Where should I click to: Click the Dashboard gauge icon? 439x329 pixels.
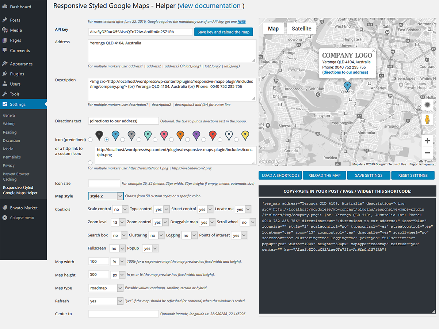point(5,7)
